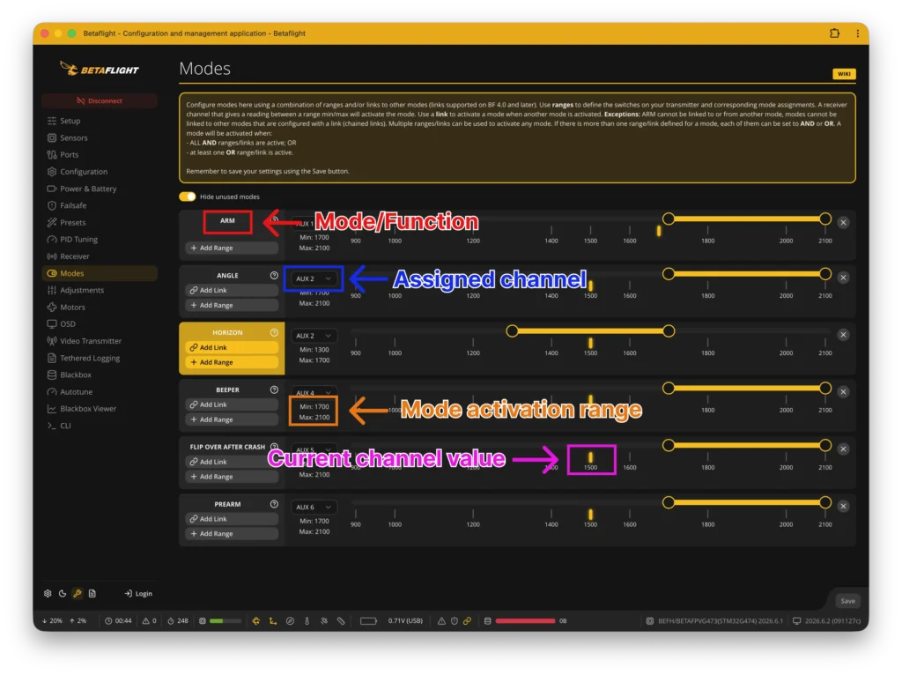Toggle dark mode moon icon
The image size is (902, 675).
pyautogui.click(x=63, y=593)
